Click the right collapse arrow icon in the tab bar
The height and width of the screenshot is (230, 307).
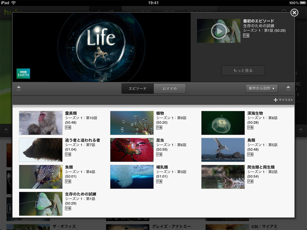coord(288,89)
